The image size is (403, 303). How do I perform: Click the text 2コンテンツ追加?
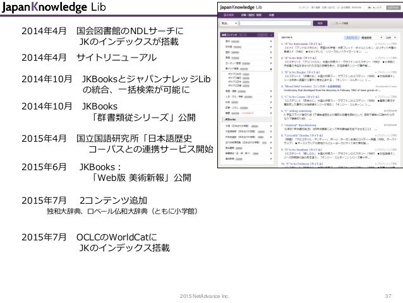coord(113,201)
